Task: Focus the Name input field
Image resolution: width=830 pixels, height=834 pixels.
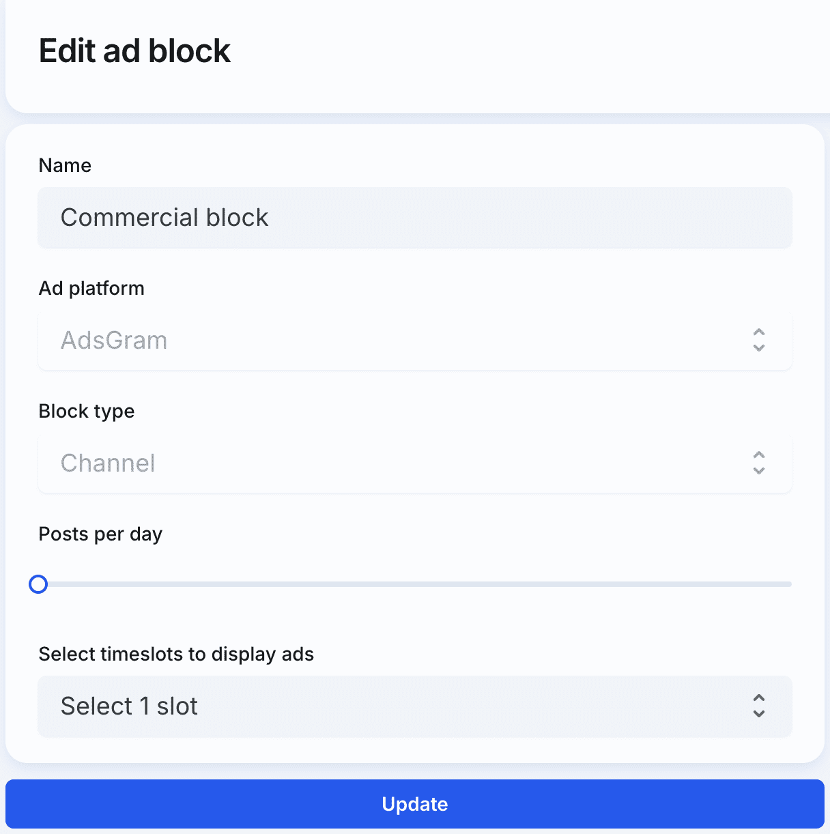Action: (415, 218)
